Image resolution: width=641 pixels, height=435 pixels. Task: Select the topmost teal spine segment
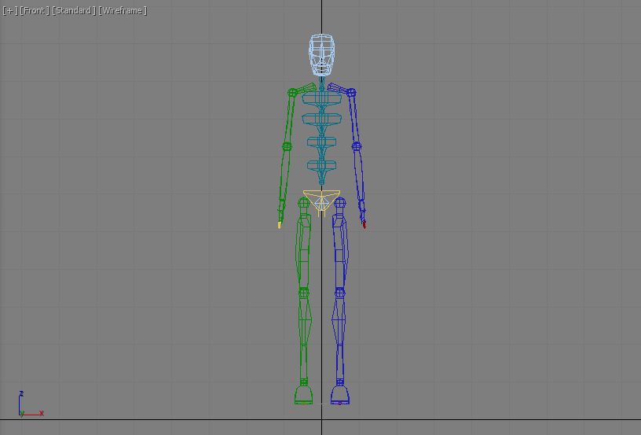pos(322,98)
